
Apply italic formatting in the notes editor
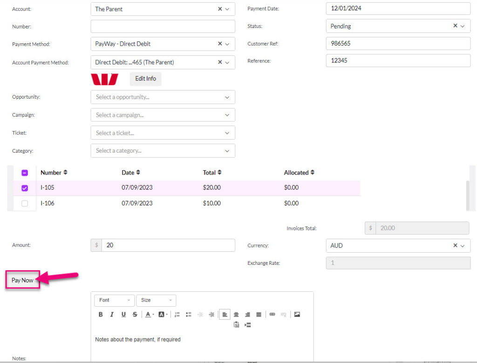[112, 314]
